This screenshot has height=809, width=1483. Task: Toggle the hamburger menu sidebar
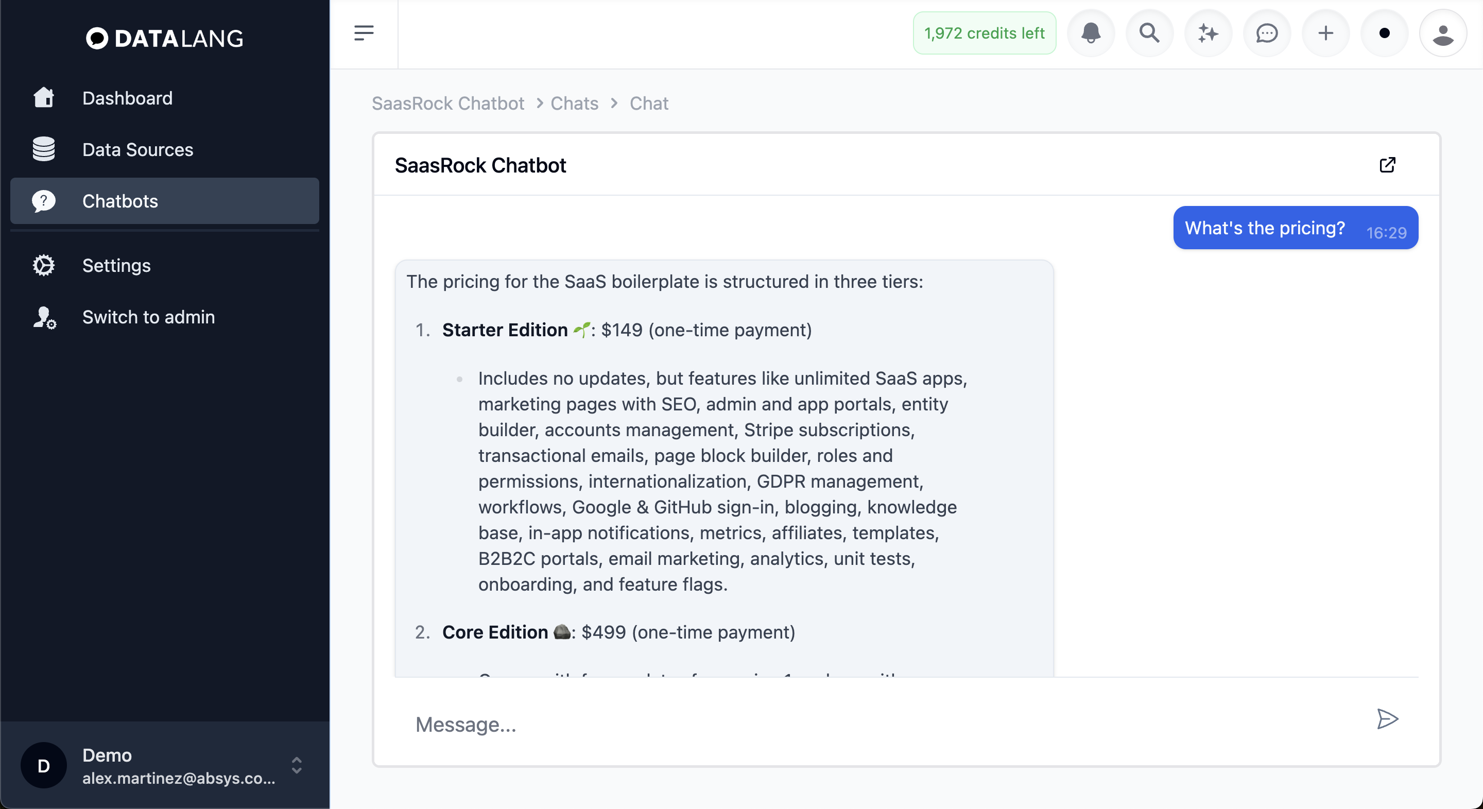coord(364,33)
